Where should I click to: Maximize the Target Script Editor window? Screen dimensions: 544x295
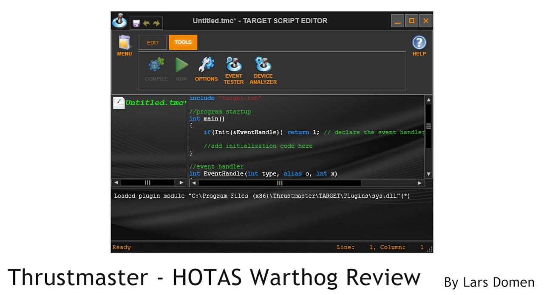tap(411, 20)
